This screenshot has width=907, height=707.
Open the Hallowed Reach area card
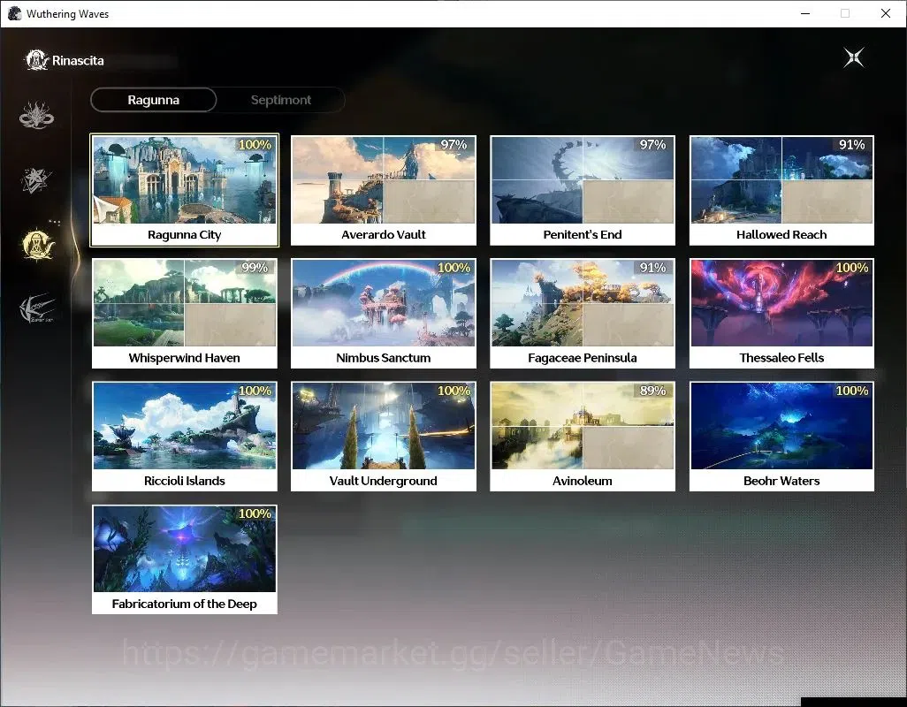click(x=781, y=190)
